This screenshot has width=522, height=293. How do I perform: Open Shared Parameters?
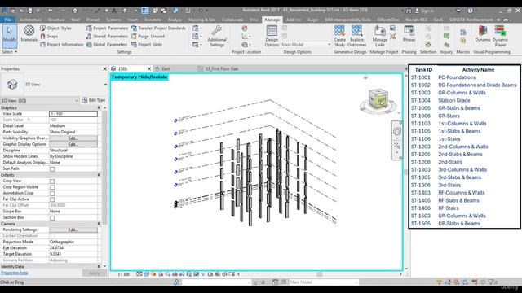pyautogui.click(x=107, y=36)
